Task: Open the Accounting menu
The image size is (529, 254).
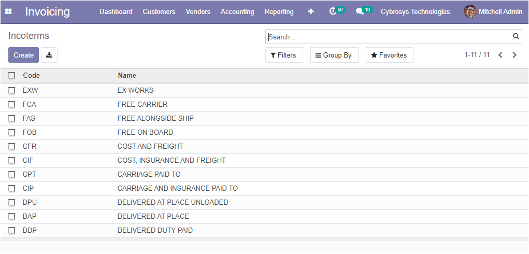Action: (237, 11)
